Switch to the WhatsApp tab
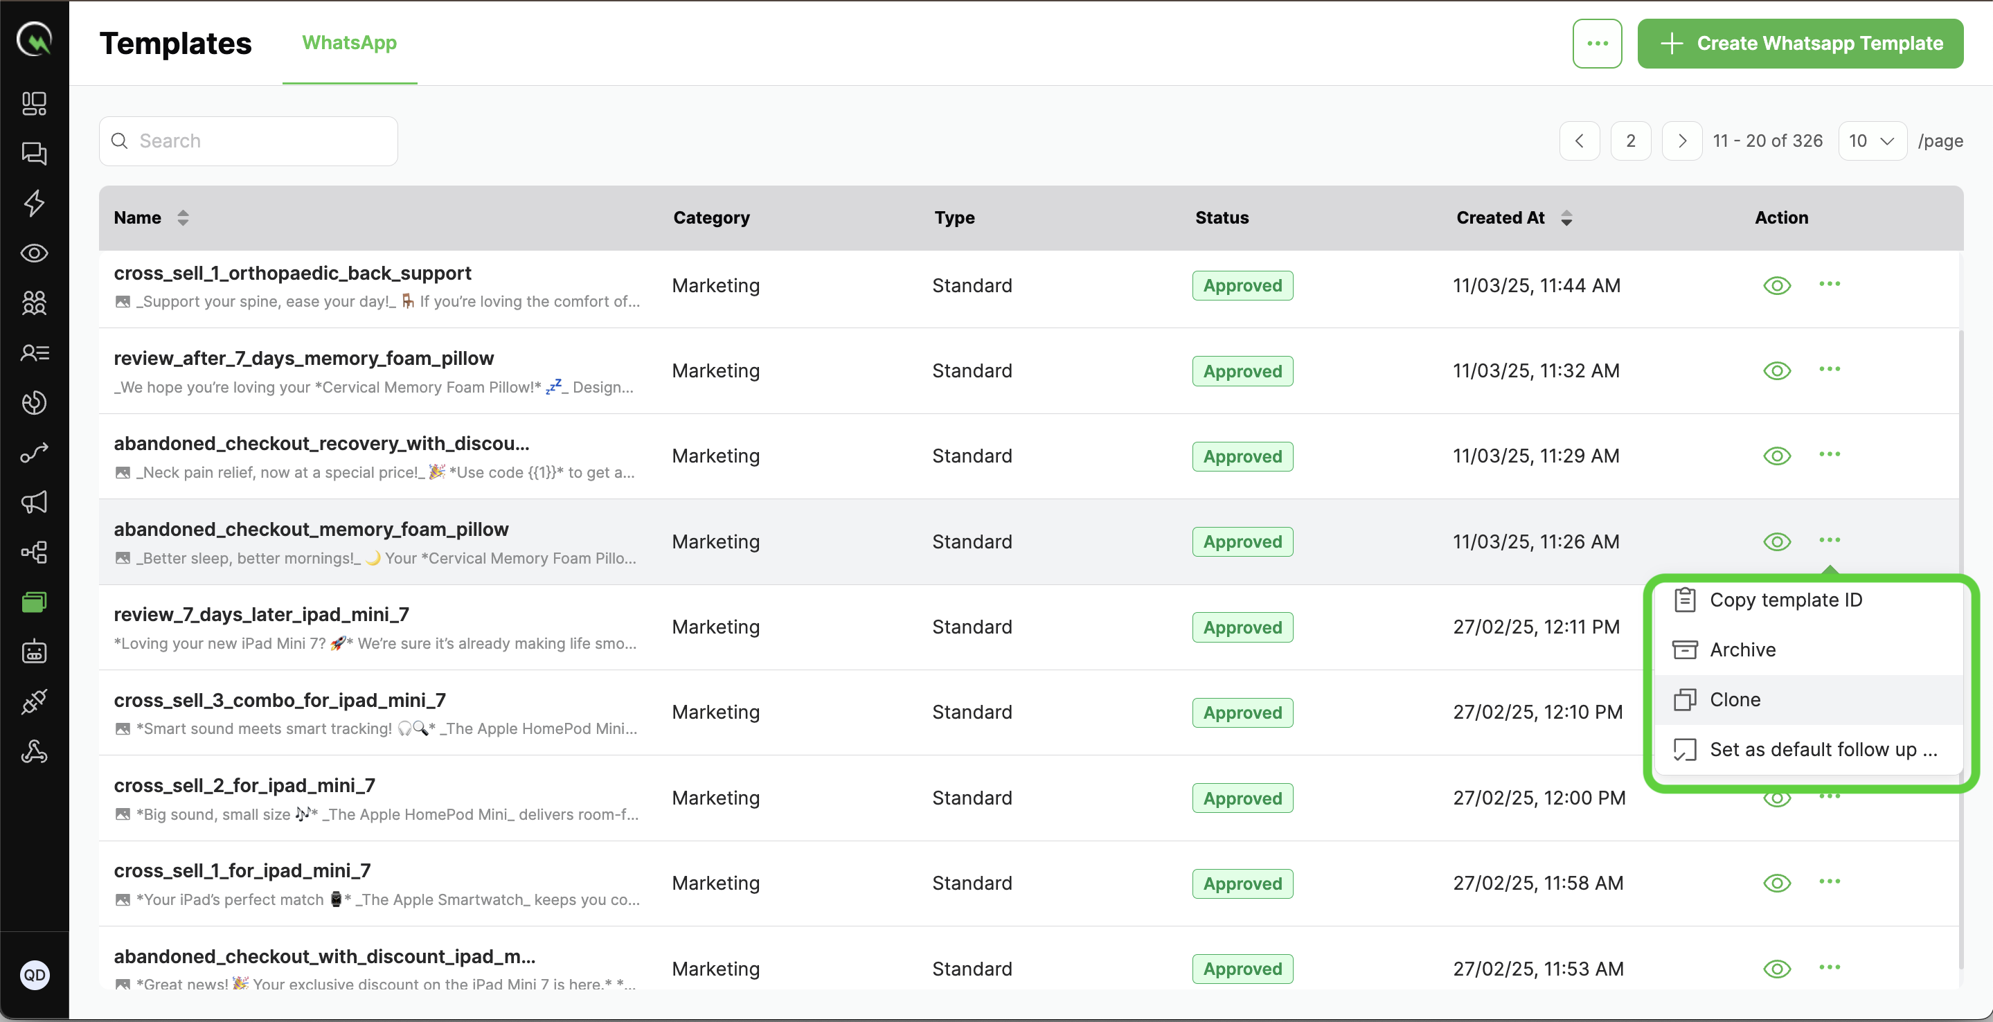The width and height of the screenshot is (1993, 1022). click(x=349, y=44)
